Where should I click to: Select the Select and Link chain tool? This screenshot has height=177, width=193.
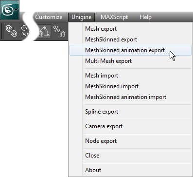11,31
